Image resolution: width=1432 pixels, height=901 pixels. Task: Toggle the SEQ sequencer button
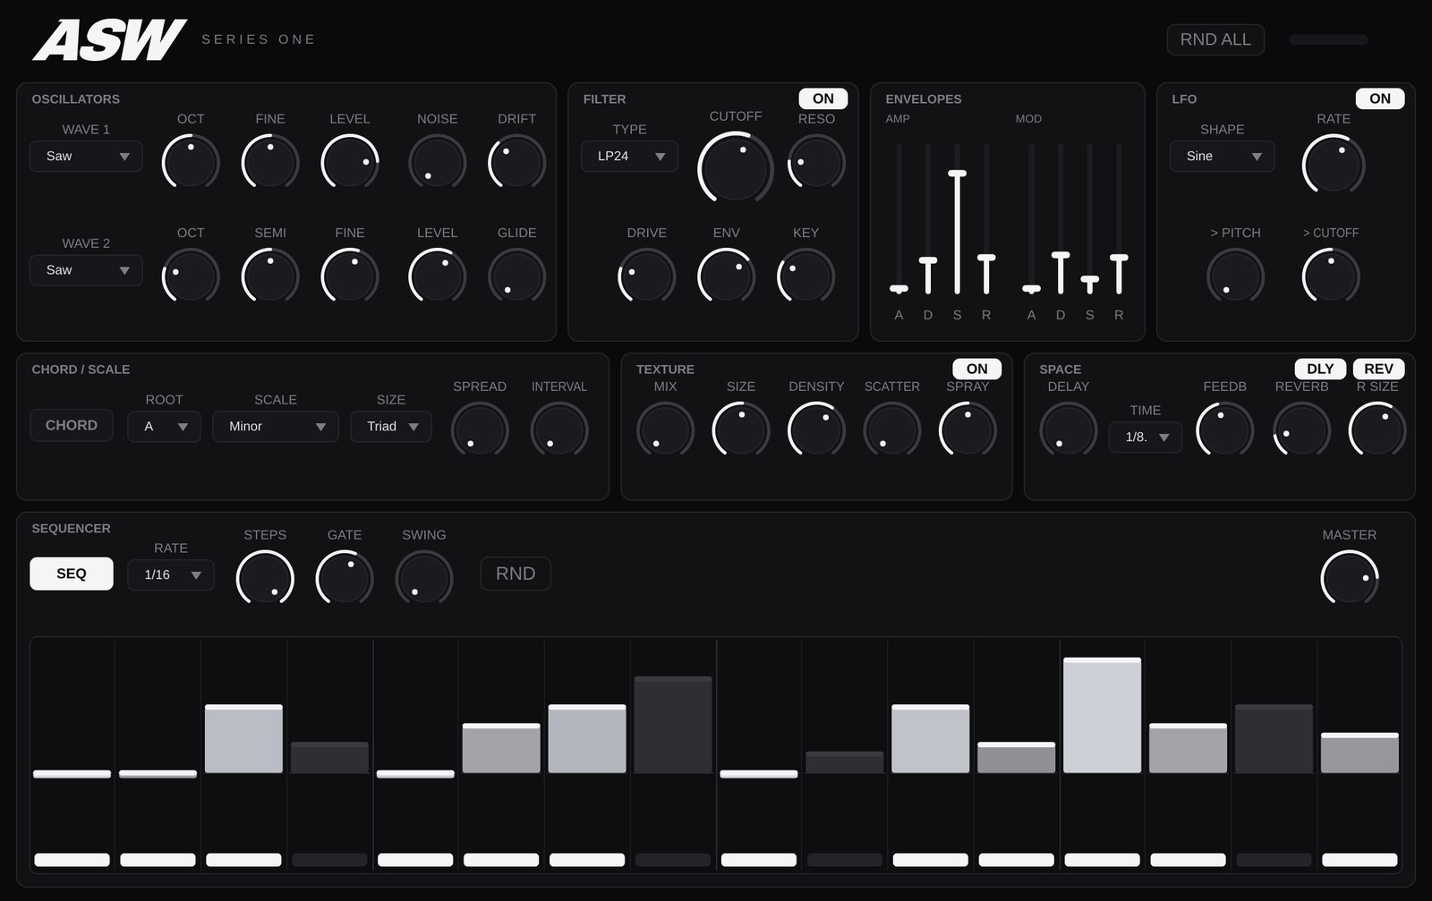72,574
